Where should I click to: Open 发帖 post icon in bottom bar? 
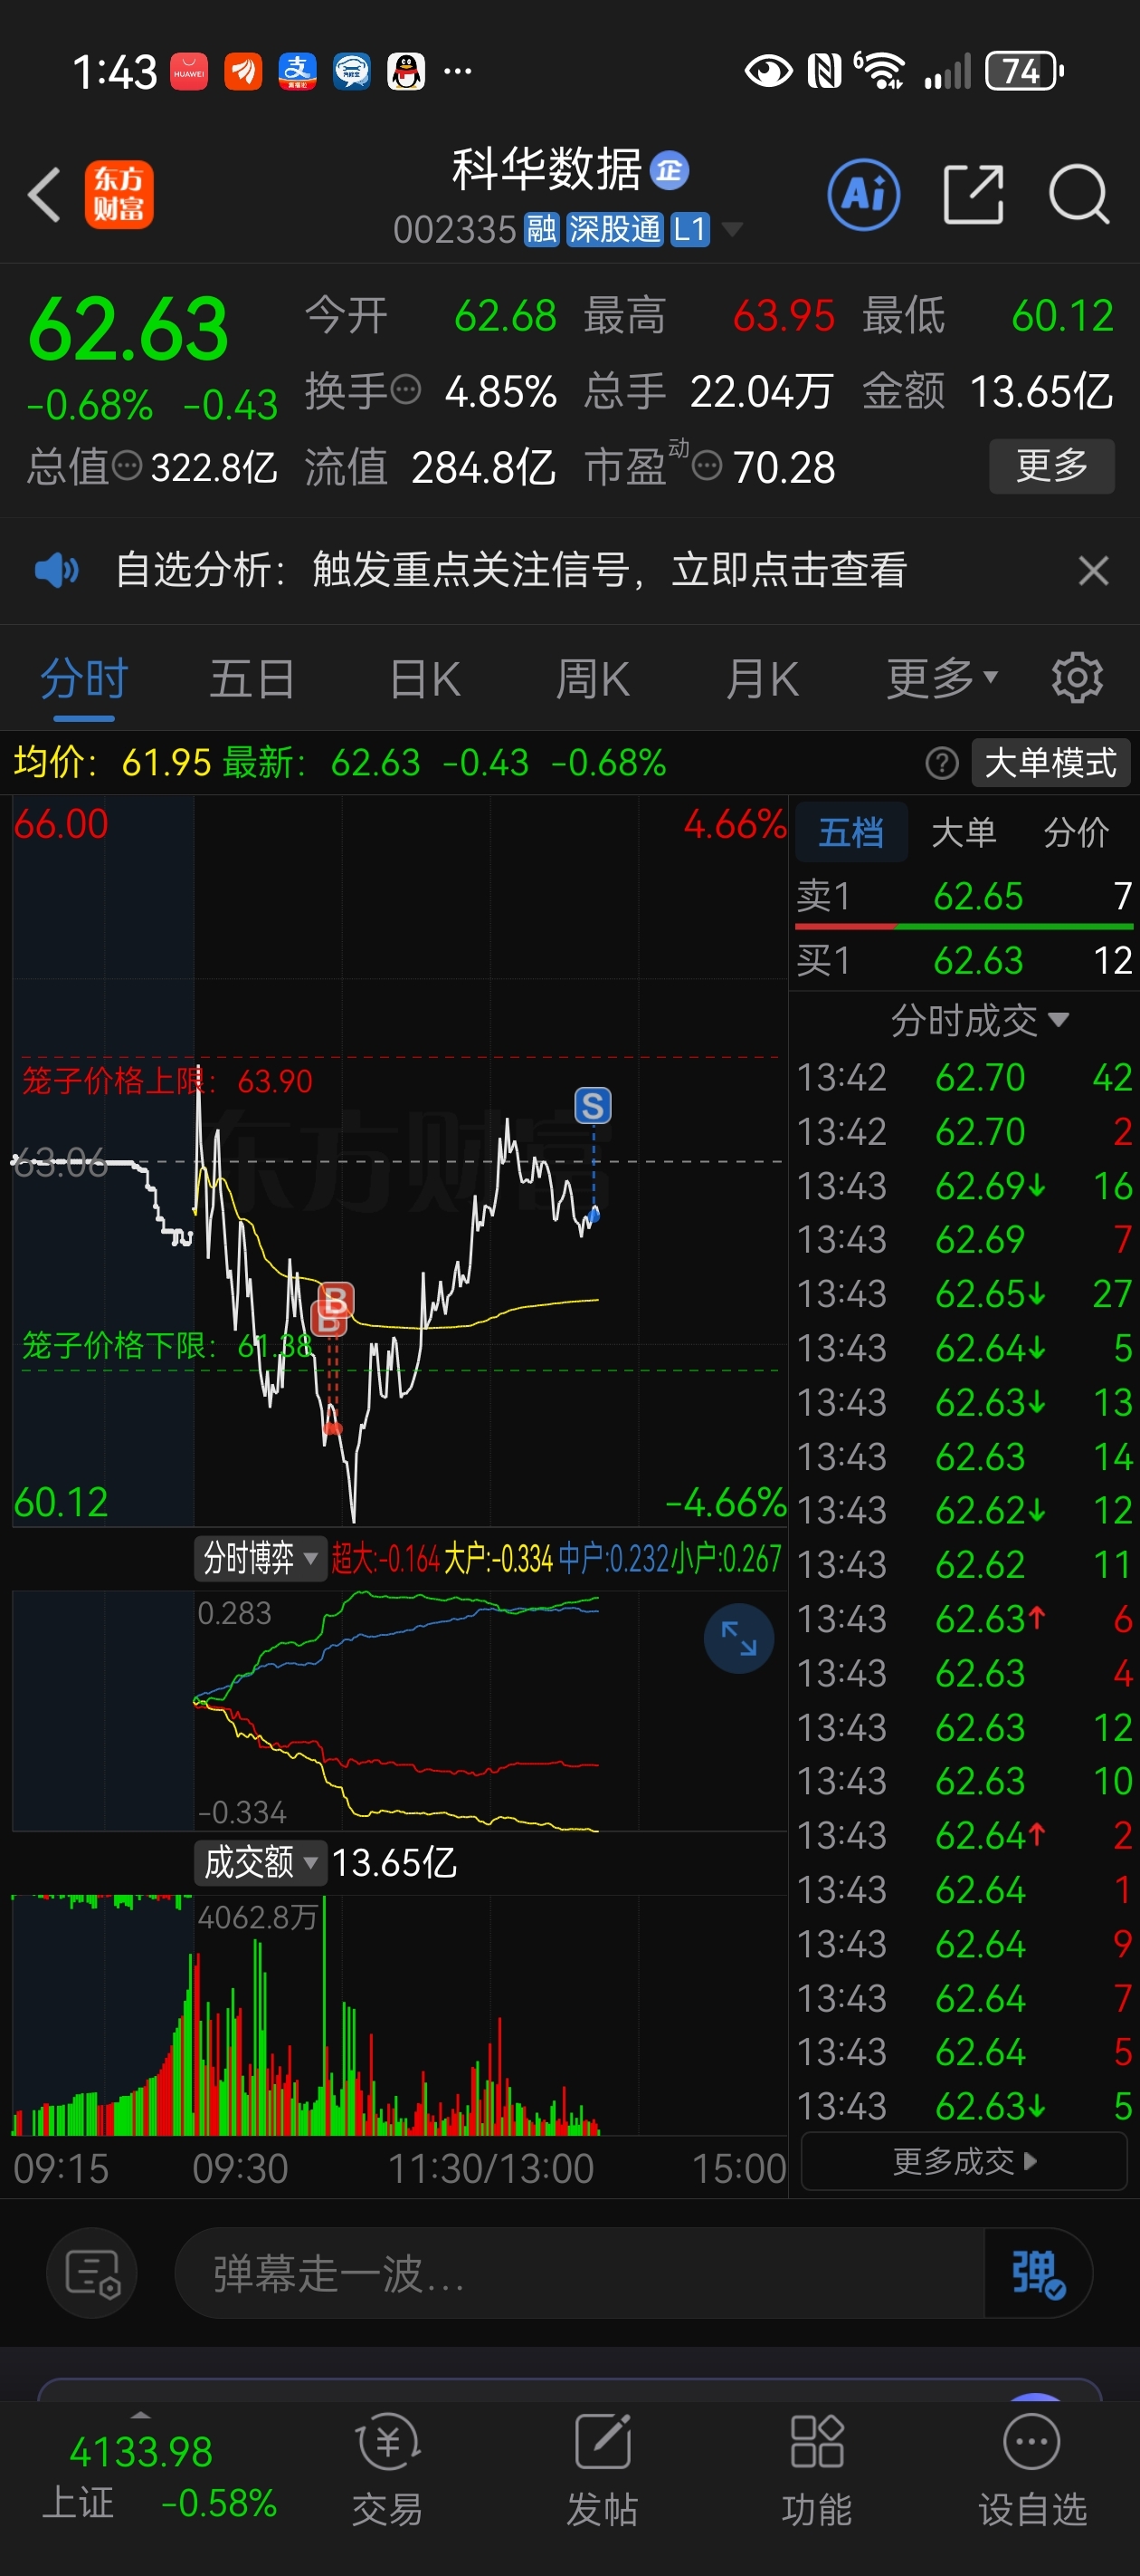(x=603, y=2468)
